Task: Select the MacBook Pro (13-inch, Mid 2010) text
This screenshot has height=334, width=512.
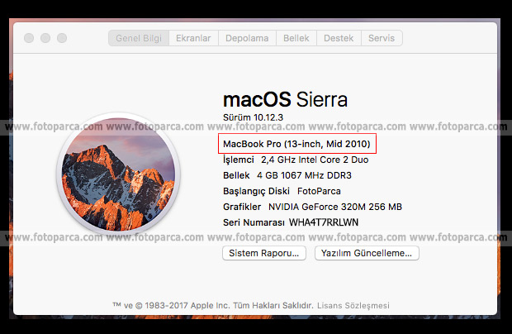Action: tap(296, 144)
